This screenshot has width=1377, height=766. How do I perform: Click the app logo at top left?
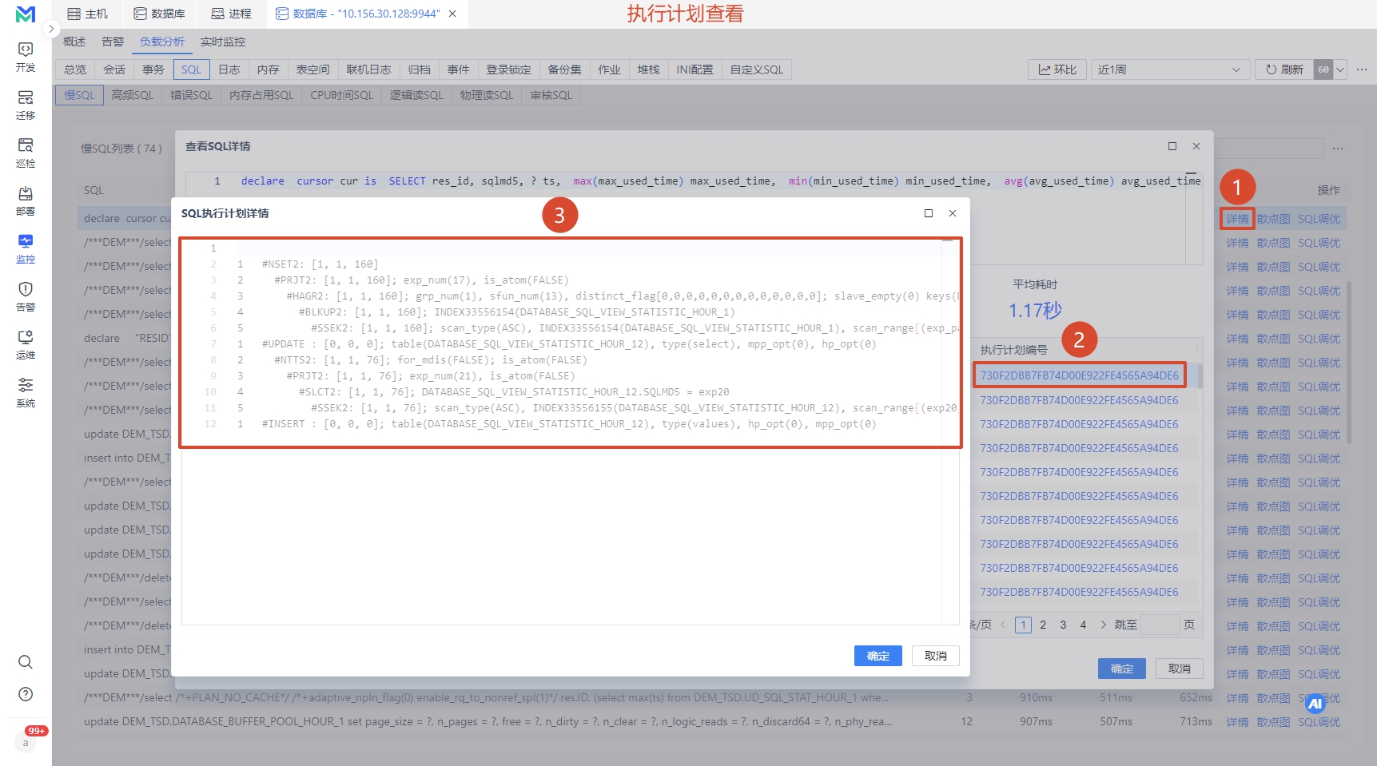(26, 14)
